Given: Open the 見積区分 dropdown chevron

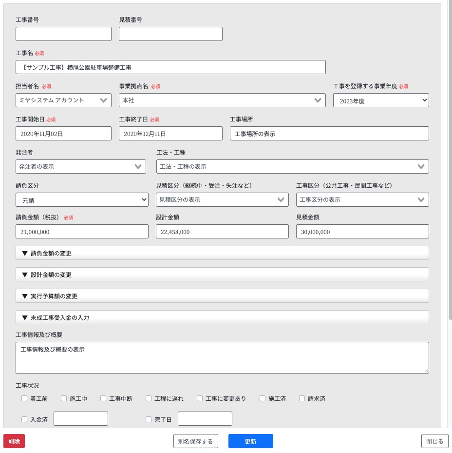Looking at the screenshot, I should pos(281,199).
